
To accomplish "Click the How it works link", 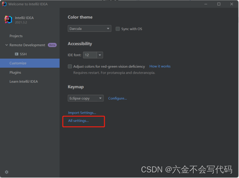I will click(x=160, y=66).
